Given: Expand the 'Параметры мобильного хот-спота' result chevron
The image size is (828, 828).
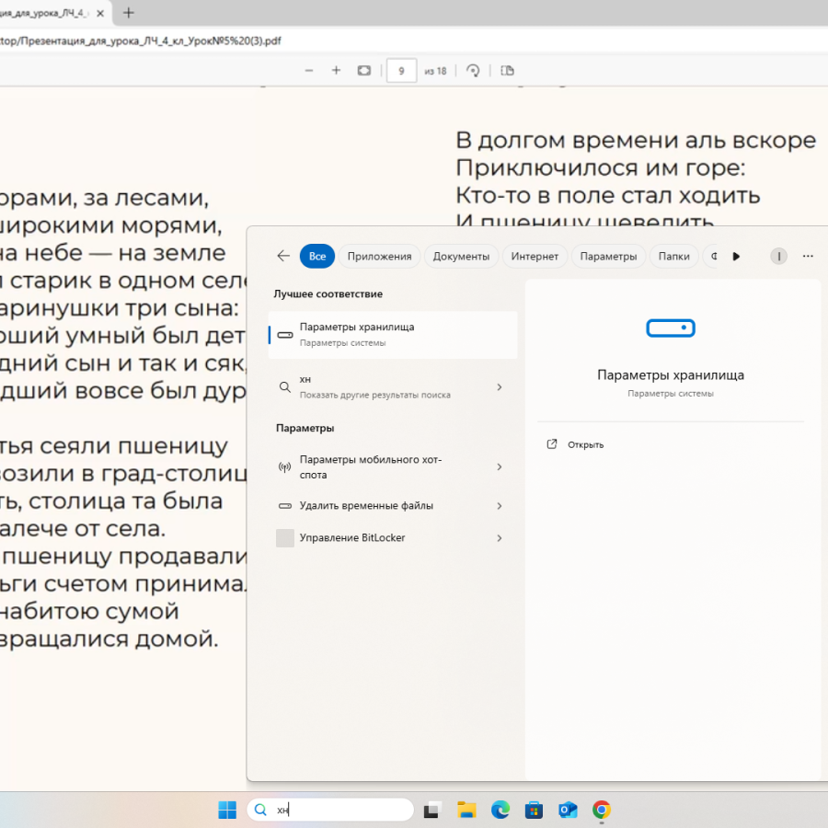Looking at the screenshot, I should (x=500, y=467).
